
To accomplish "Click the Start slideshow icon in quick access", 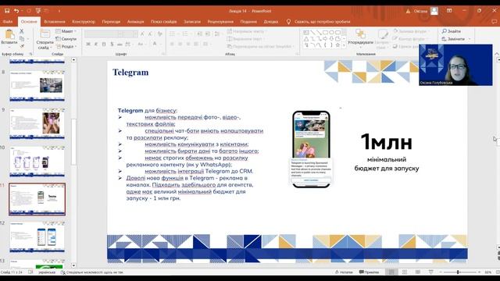I will [38, 11].
